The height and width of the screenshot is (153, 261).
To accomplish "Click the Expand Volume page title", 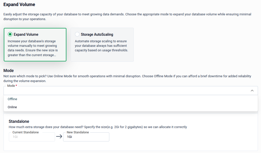I will click(19, 4).
